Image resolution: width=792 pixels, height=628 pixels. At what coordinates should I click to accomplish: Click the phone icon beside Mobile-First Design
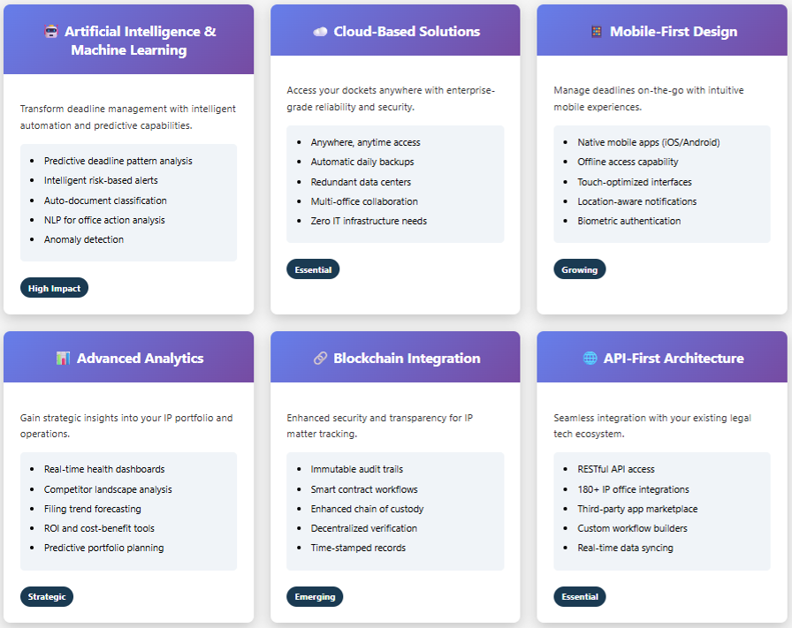click(597, 32)
